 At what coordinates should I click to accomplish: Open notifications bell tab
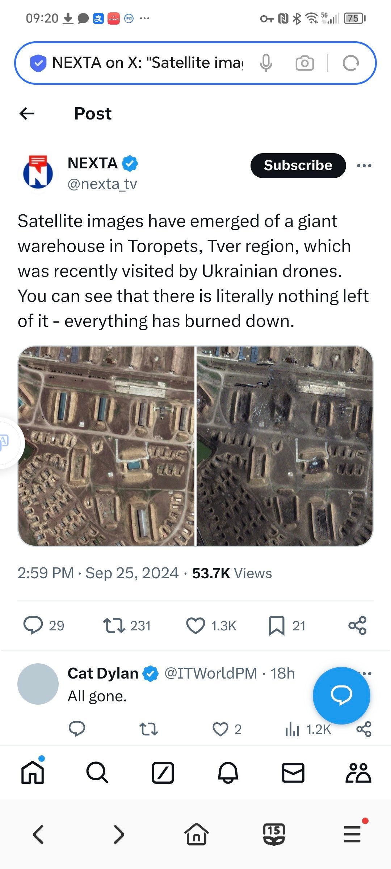click(x=228, y=773)
